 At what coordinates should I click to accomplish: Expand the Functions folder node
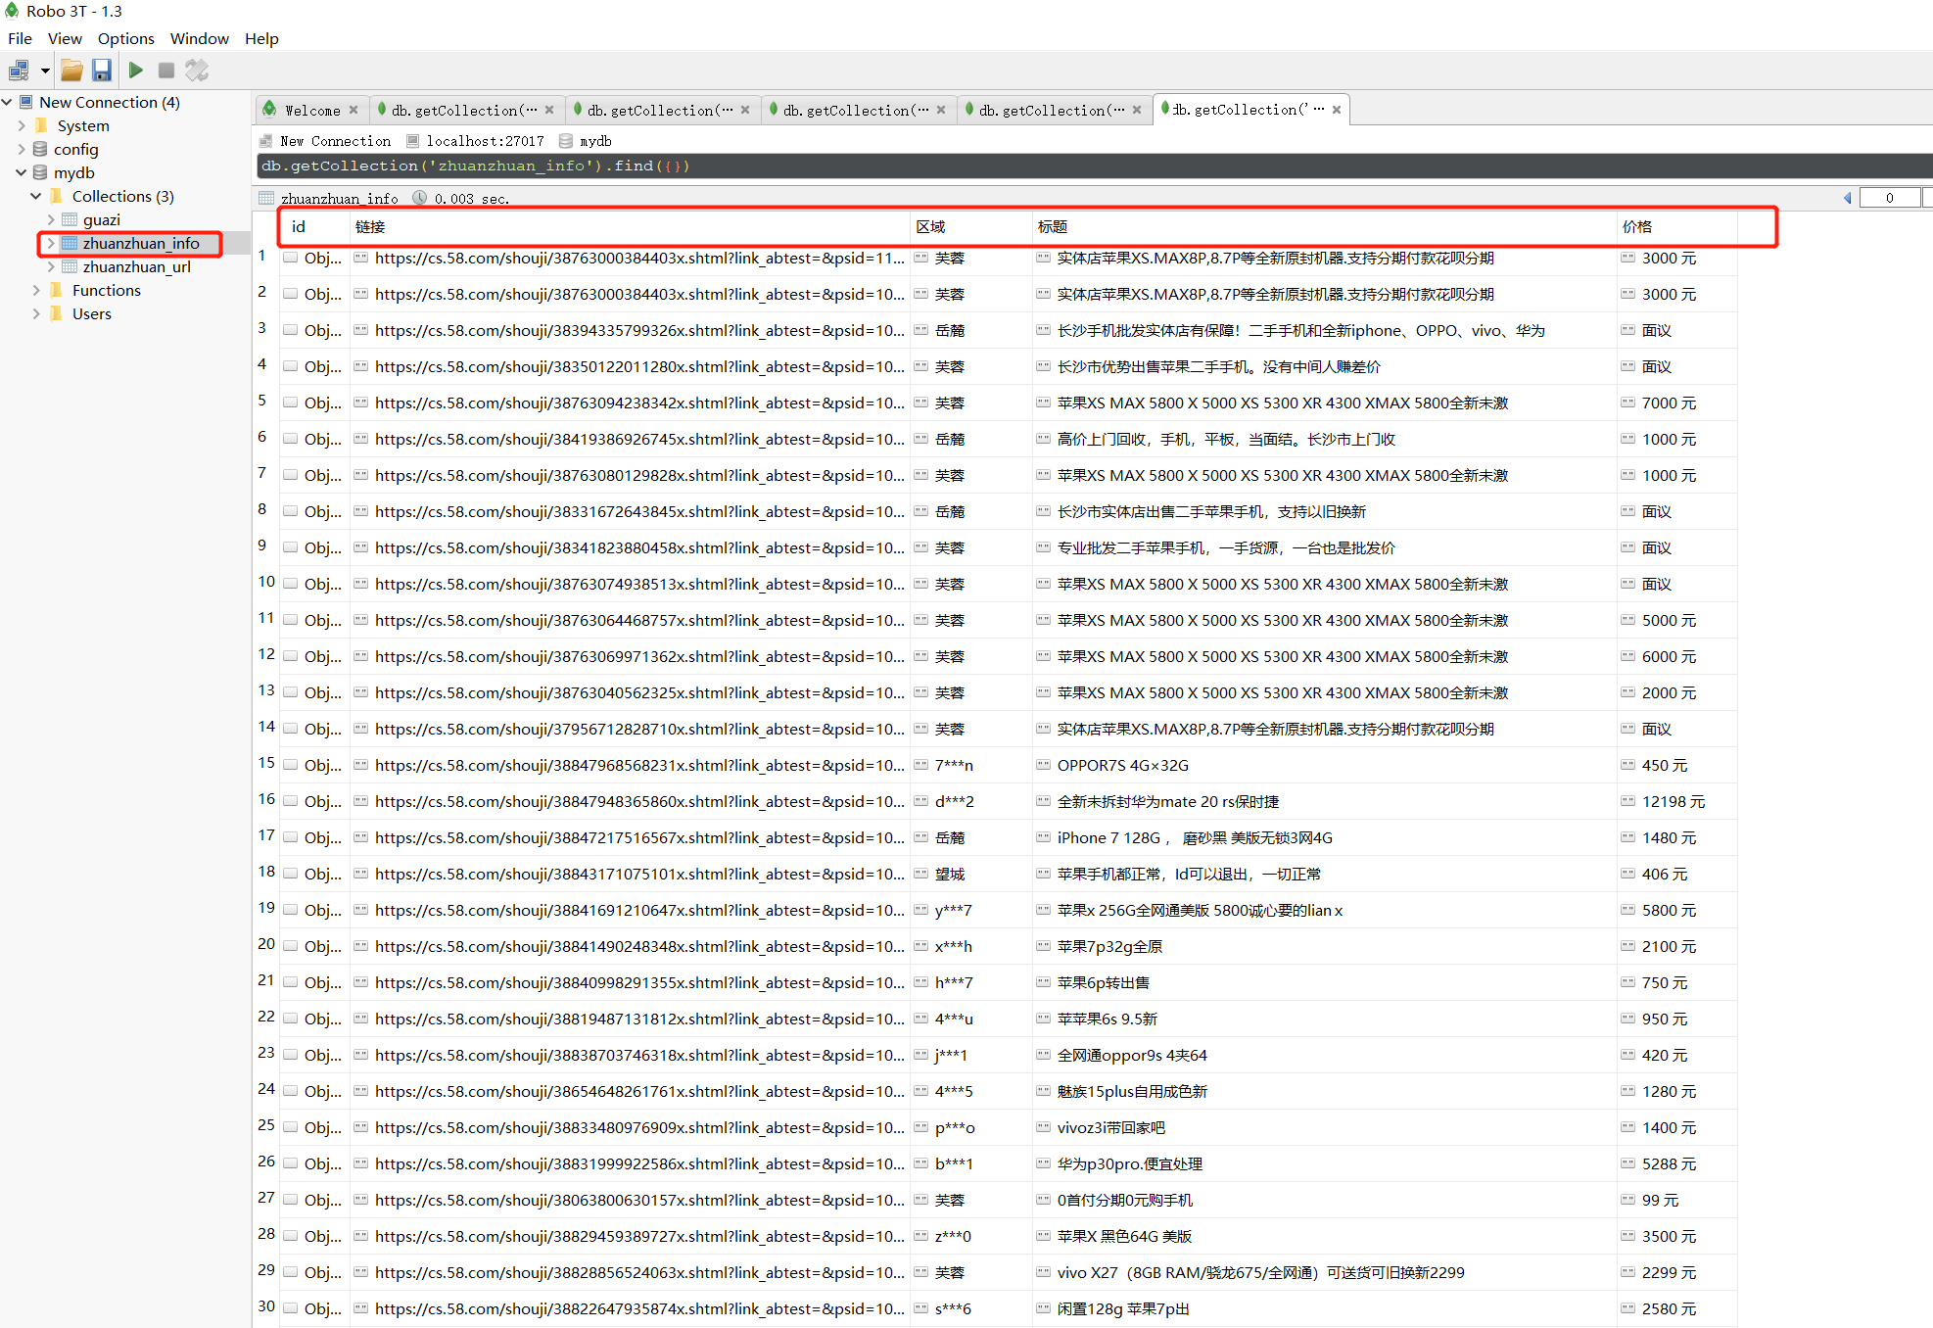[36, 290]
